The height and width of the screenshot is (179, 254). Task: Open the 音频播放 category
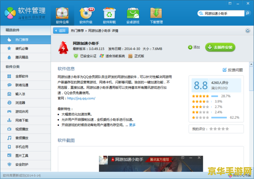[x=25, y=138]
